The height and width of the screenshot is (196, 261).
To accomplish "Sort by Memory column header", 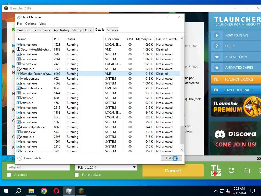I will tap(145, 39).
